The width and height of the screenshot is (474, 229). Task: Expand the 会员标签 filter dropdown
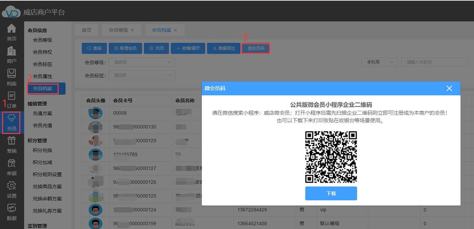(x=142, y=75)
